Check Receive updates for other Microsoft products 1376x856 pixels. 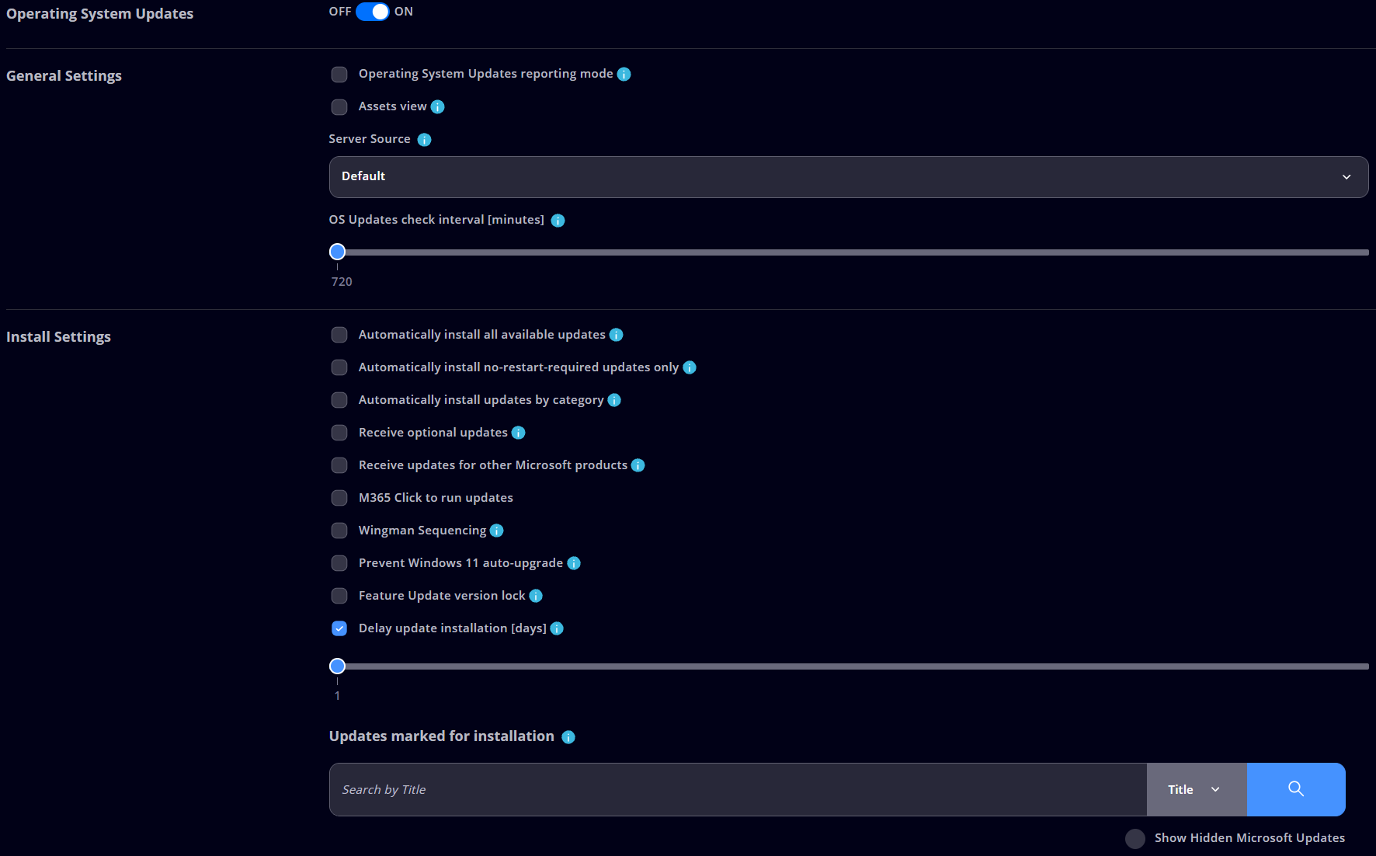339,465
